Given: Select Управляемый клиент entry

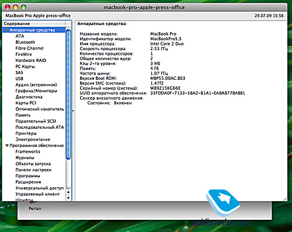Looking at the screenshot, I should [37, 194].
